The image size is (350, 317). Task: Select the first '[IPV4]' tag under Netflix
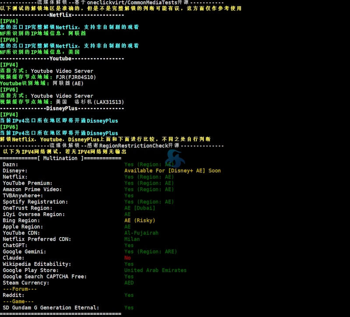point(9,21)
